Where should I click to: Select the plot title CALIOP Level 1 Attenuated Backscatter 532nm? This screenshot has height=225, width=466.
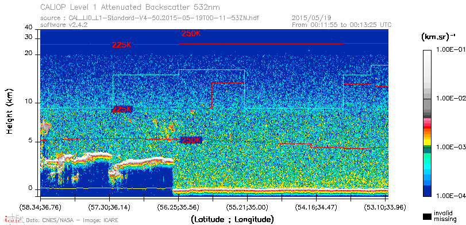pyautogui.click(x=130, y=7)
